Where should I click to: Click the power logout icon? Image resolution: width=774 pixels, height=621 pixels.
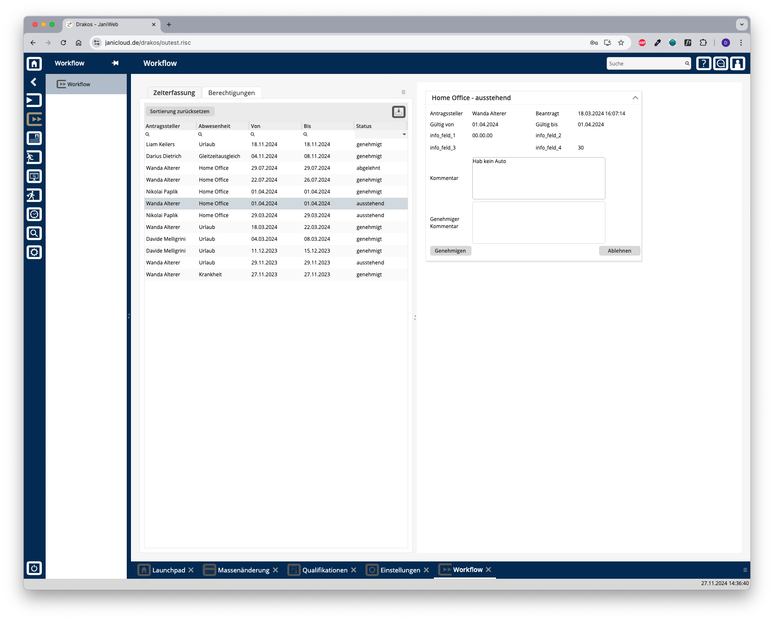34,568
